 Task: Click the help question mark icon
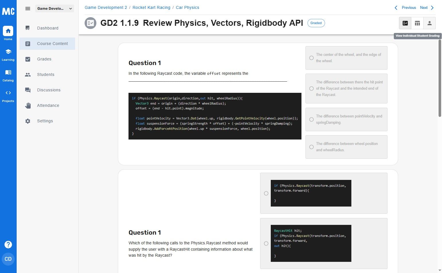[8, 245]
